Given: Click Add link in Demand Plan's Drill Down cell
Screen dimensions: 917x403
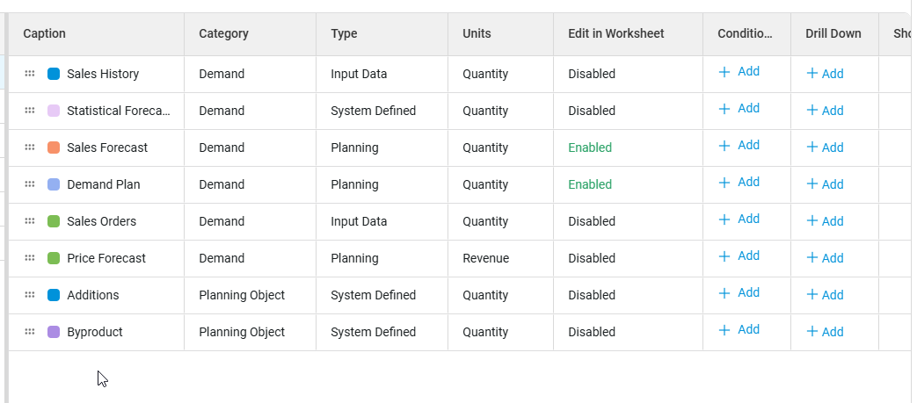Looking at the screenshot, I should click(833, 184).
